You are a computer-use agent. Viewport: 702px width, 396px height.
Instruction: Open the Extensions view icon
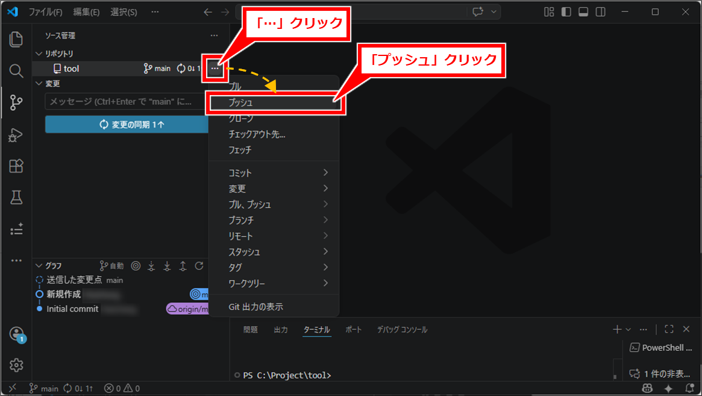pyautogui.click(x=16, y=166)
